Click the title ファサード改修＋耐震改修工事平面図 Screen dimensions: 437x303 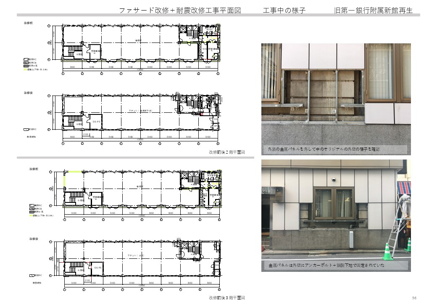pyautogui.click(x=180, y=11)
